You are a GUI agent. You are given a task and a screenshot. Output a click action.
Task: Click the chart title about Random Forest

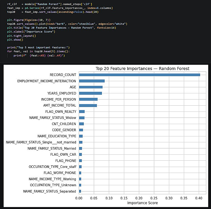(142, 68)
